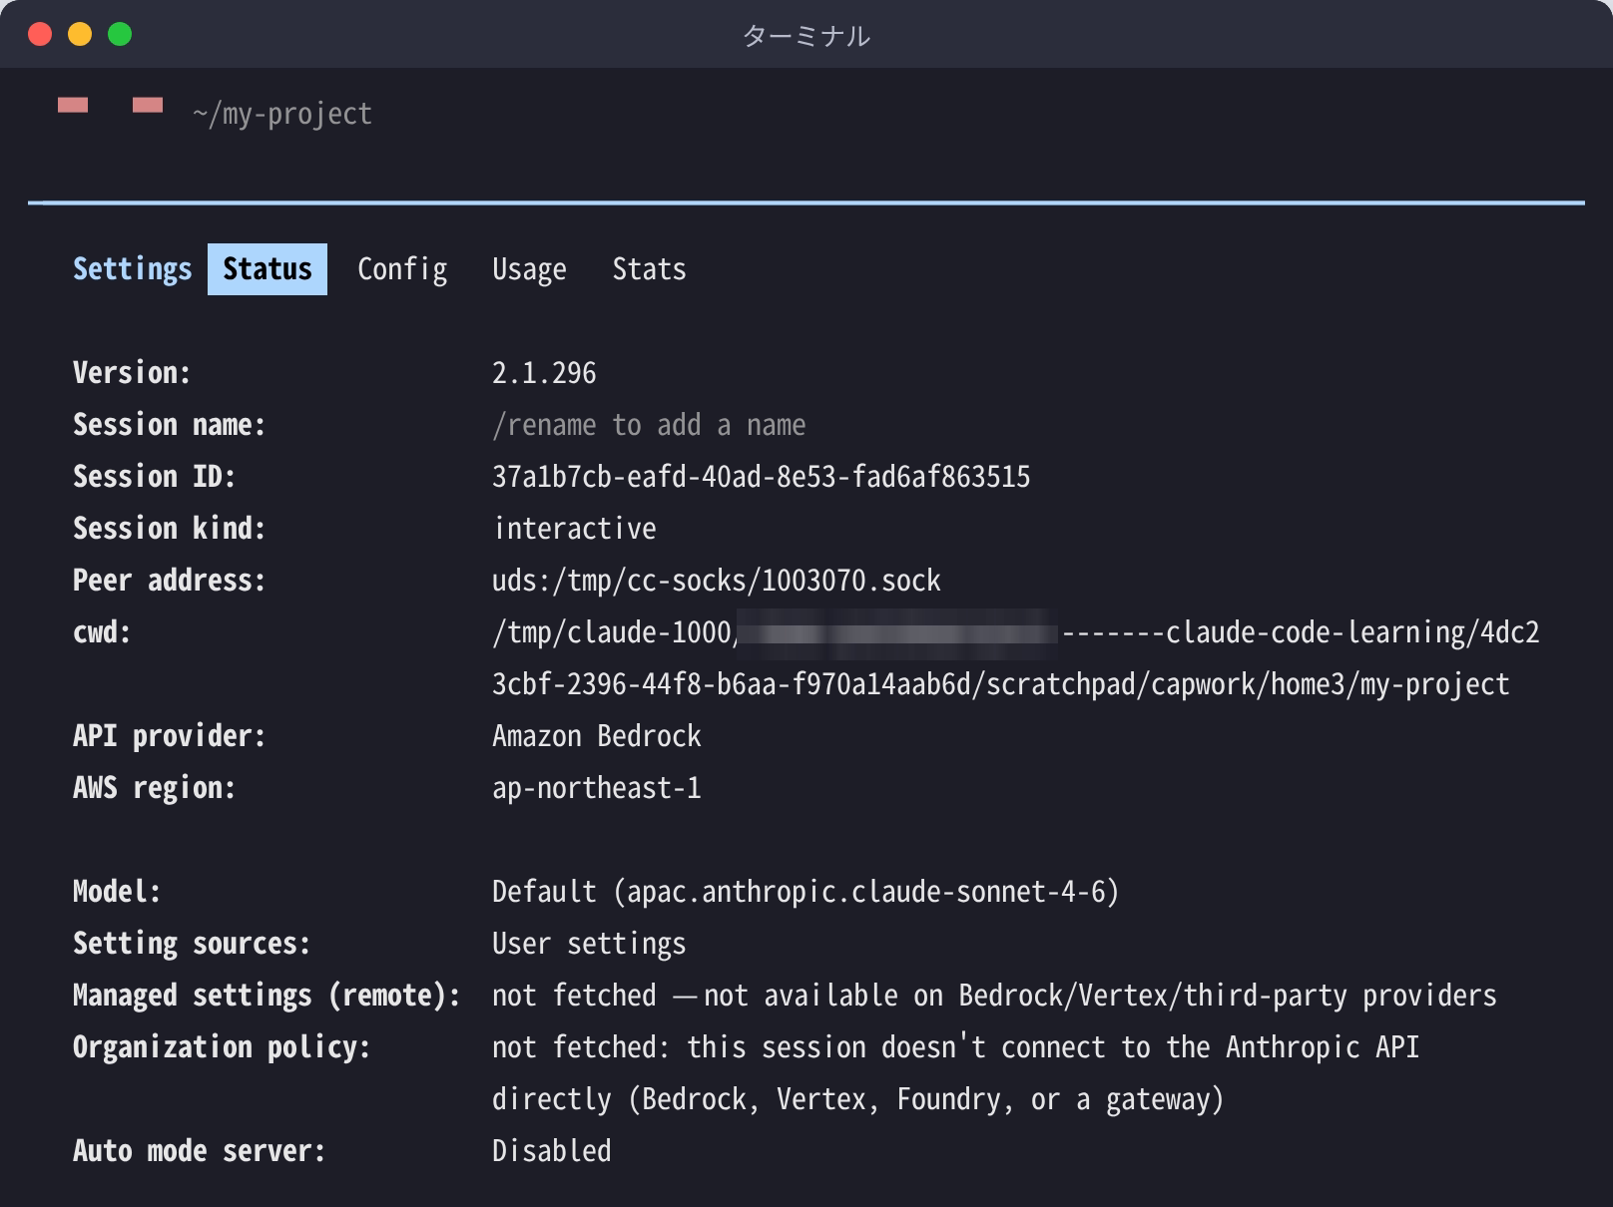Open the Usage tab
This screenshot has width=1613, height=1207.
tap(529, 269)
